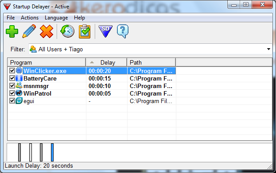Viewport: 276px width, 173px height.
Task: Click the users icon in the Filter box
Action: pos(33,49)
